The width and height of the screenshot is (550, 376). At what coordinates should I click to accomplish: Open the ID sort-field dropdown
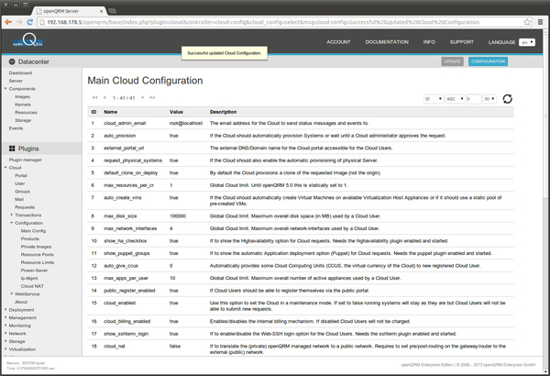(434, 99)
